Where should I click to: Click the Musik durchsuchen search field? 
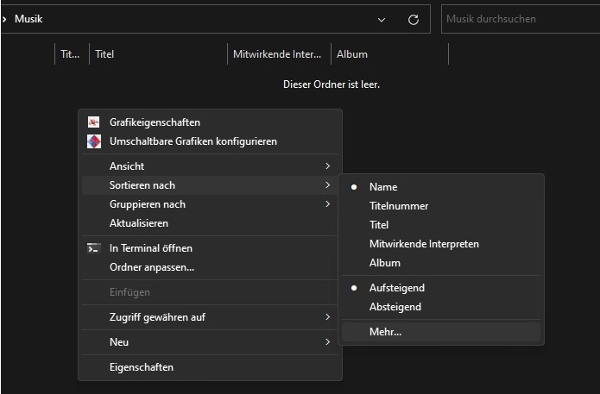tap(518, 19)
